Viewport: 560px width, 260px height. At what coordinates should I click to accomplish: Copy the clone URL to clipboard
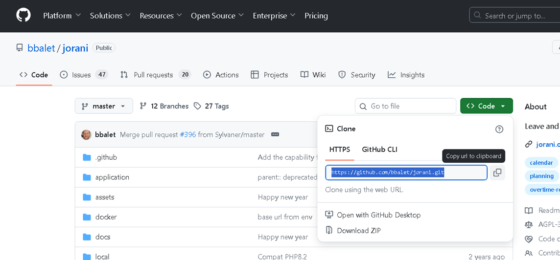497,173
